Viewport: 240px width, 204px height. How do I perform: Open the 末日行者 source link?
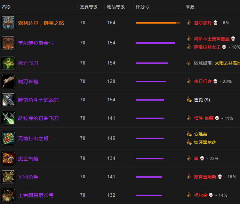pos(203,82)
